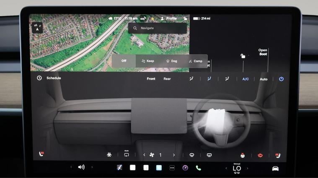The width and height of the screenshot is (318, 178).
Task: Increase fan speed with the right chevron
Action: [x=174, y=155]
